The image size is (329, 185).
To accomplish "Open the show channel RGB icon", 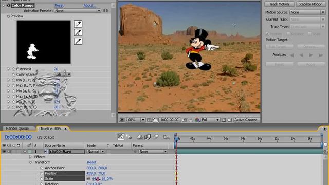I will [x=197, y=120].
